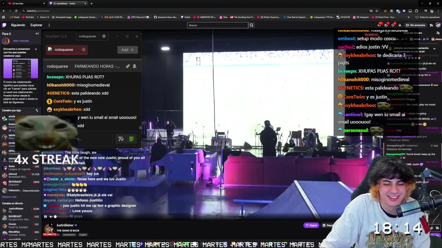The image size is (442, 248).
Task: Click the Sin anuncios button
Action: tap(415, 25)
